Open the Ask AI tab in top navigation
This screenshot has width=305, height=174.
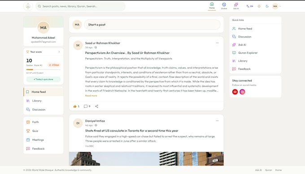click(x=236, y=6)
